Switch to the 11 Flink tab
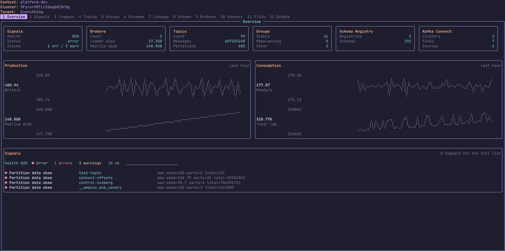The image size is (505, 251). point(256,17)
